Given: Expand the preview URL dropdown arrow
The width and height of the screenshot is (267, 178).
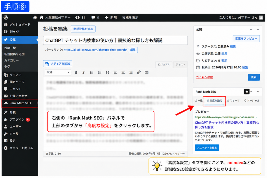Looking at the screenshot, I should click(256, 117).
